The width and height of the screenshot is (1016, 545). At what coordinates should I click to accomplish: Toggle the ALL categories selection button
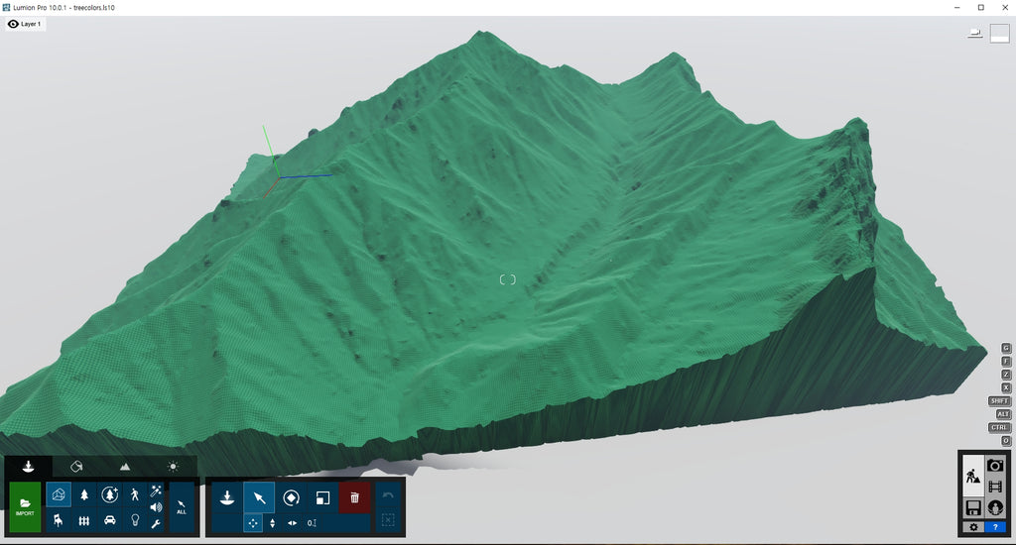pos(182,508)
